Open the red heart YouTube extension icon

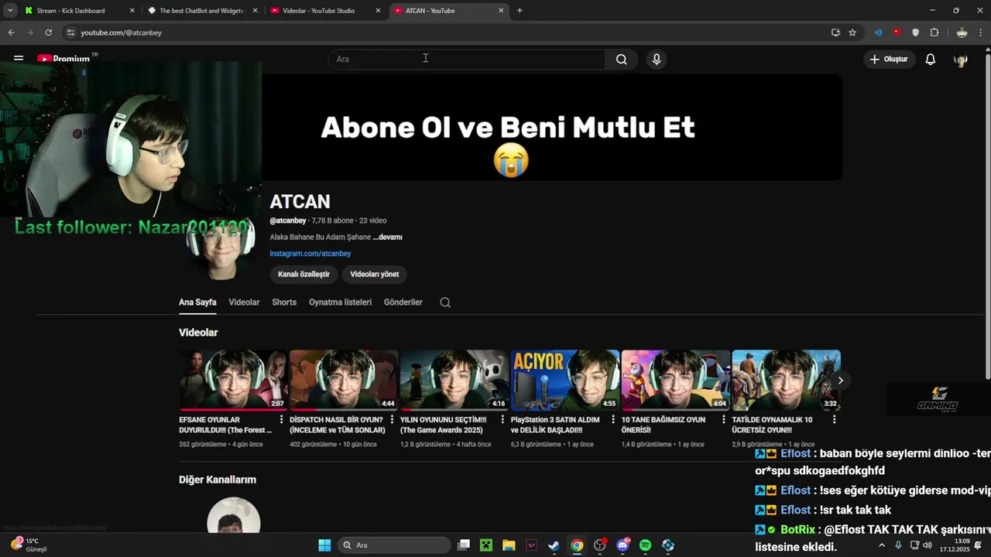click(897, 32)
